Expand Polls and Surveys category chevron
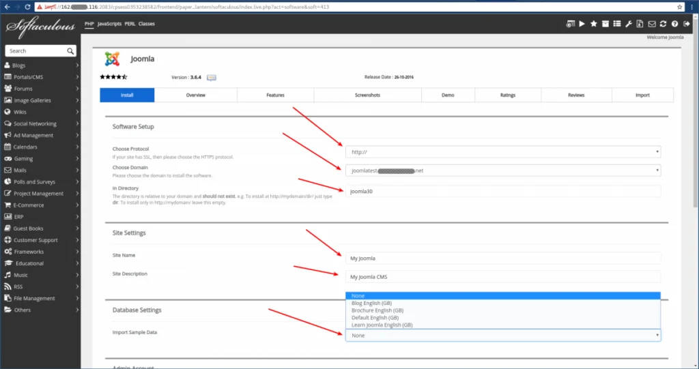The image size is (699, 369). (77, 182)
